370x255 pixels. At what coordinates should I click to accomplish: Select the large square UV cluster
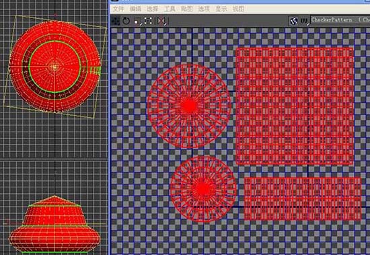click(295, 106)
